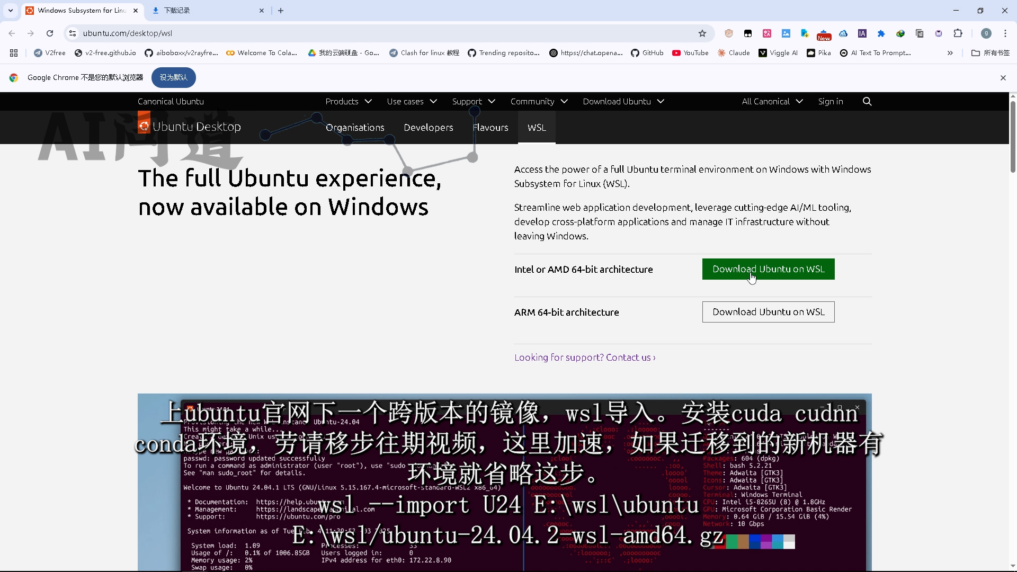
Task: Bookmark this page with star icon
Action: [x=702, y=33]
